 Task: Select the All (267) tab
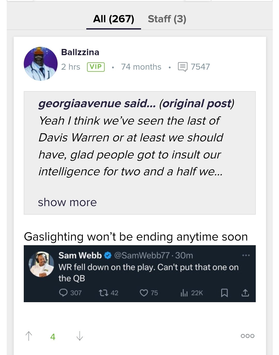(113, 19)
